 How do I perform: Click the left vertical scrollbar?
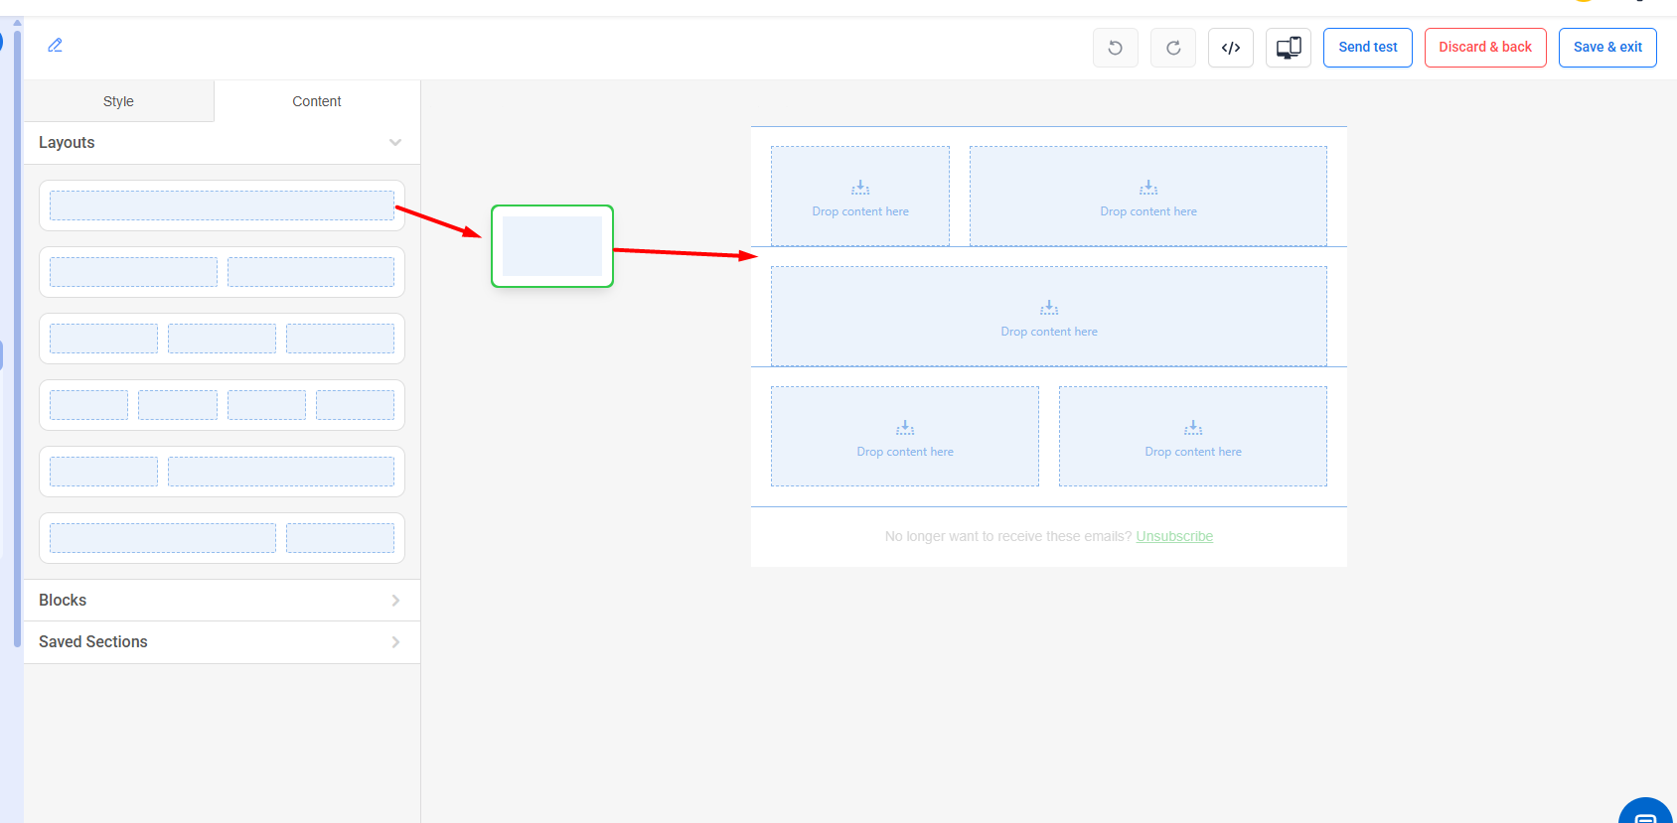coord(17,338)
